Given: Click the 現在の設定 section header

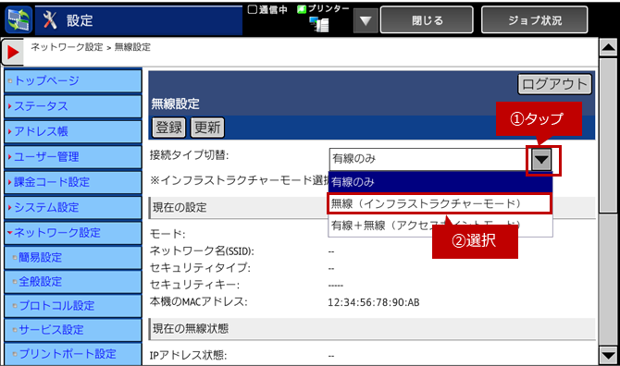Looking at the screenshot, I should coord(372,208).
